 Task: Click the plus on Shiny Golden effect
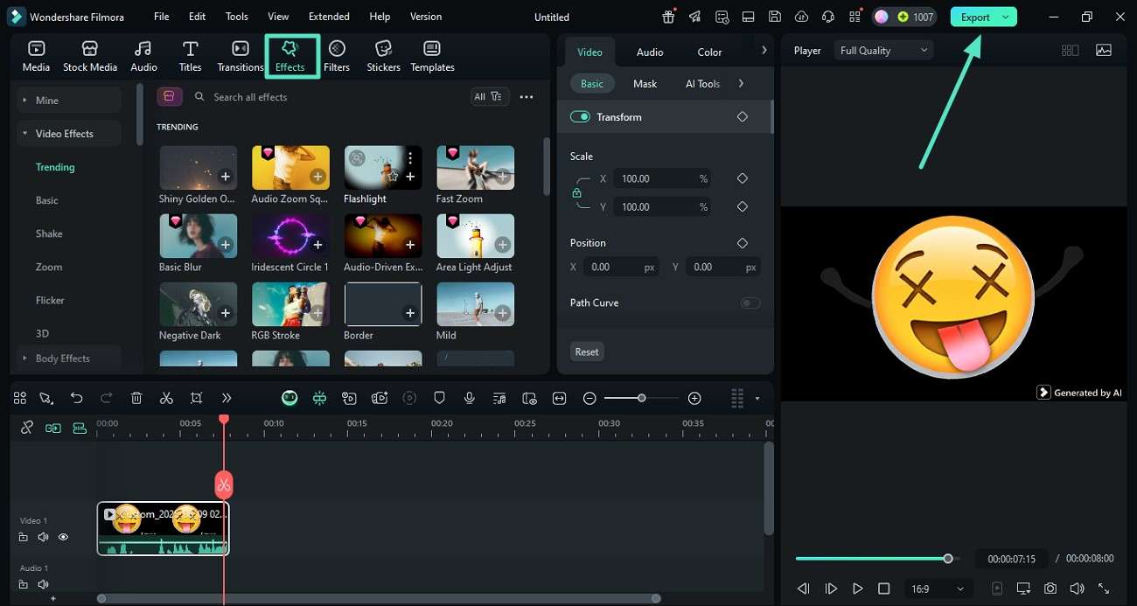click(x=226, y=177)
